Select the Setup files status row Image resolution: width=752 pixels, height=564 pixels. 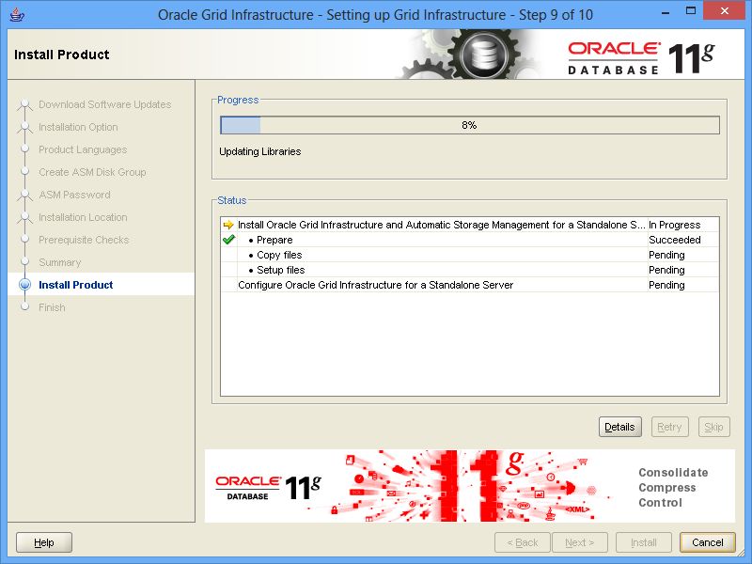[469, 270]
